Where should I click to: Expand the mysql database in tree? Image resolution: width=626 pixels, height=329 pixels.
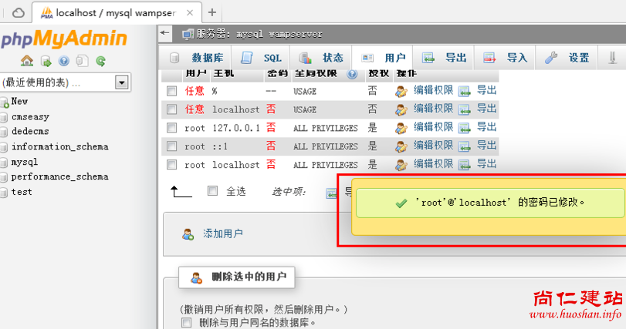tap(5, 163)
